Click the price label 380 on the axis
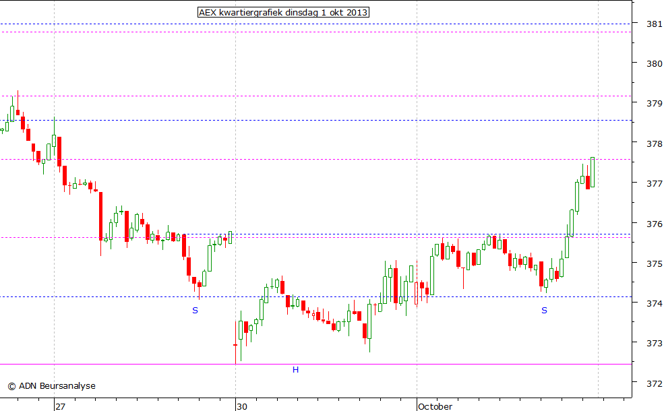 [x=655, y=64]
